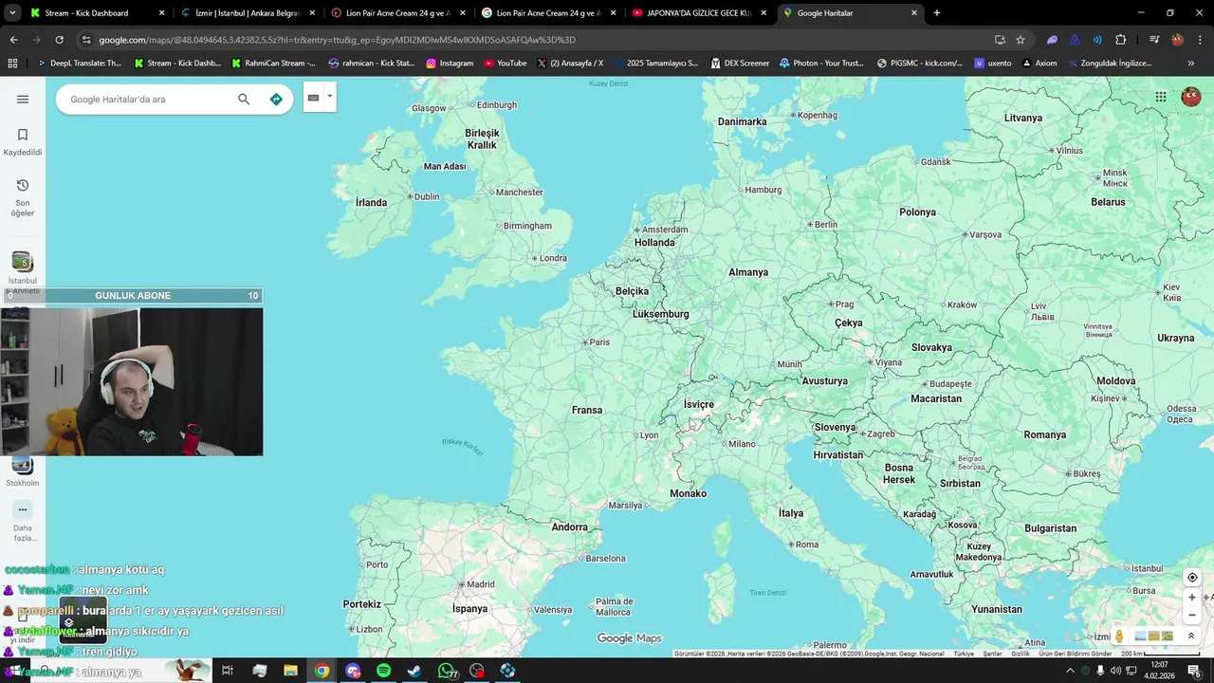Open the YouTube bookmark
Screen dimensions: 1214x683
pyautogui.click(x=505, y=63)
